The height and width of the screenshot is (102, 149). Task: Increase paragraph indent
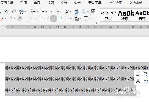pos(59,12)
